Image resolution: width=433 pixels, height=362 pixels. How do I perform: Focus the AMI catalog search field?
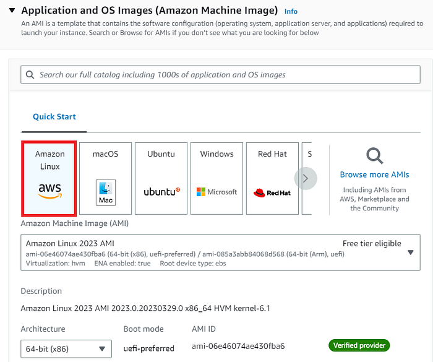point(220,75)
